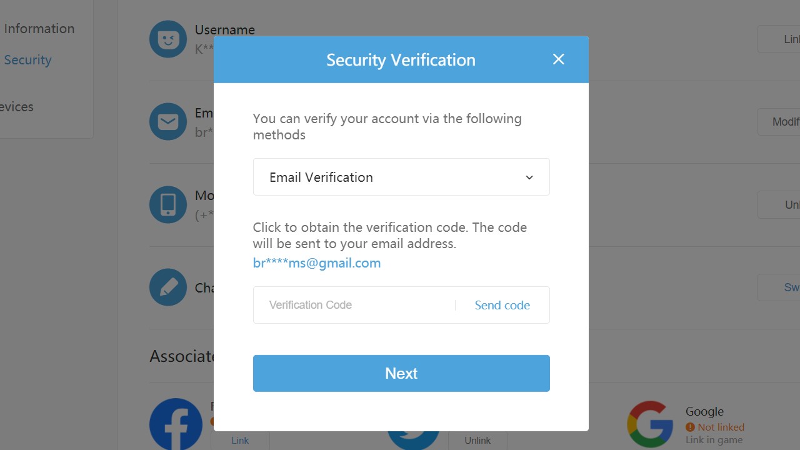Close the Security Verification dialog
Viewport: 800px width, 450px height.
[x=558, y=59]
